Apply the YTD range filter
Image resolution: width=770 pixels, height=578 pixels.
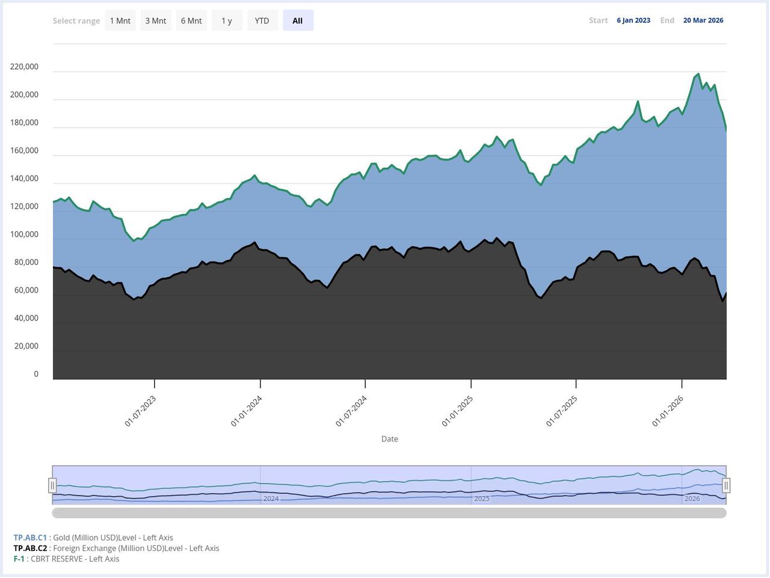tap(262, 20)
